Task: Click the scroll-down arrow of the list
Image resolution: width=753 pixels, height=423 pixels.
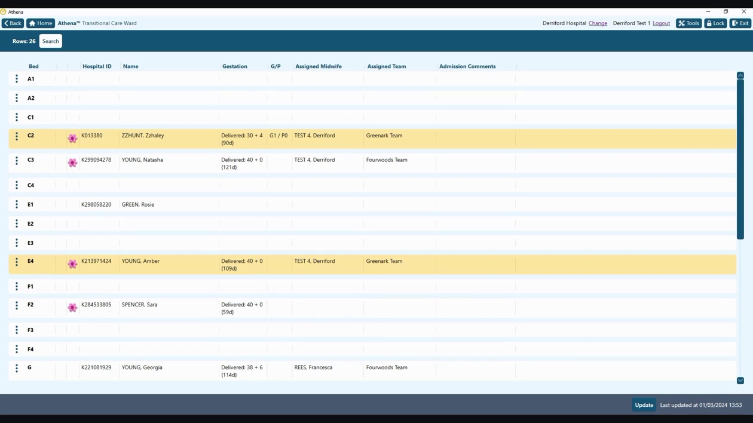Action: (x=740, y=381)
